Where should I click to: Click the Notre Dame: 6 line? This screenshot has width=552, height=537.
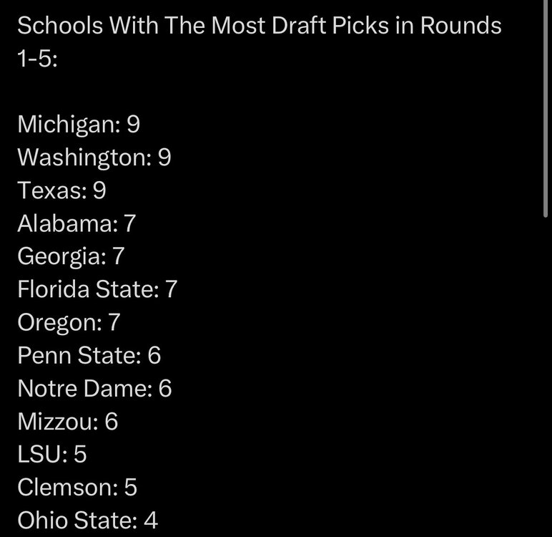coord(94,388)
